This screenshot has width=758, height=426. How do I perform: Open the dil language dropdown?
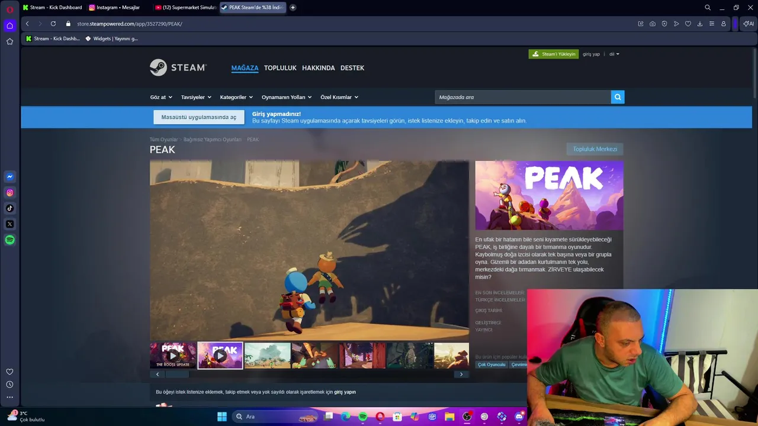[614, 54]
